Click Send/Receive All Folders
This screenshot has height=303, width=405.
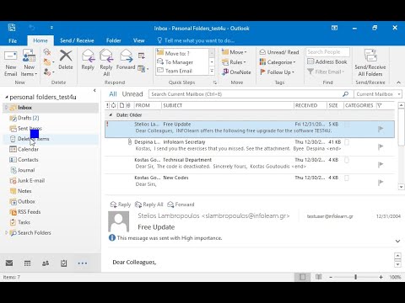(370, 63)
